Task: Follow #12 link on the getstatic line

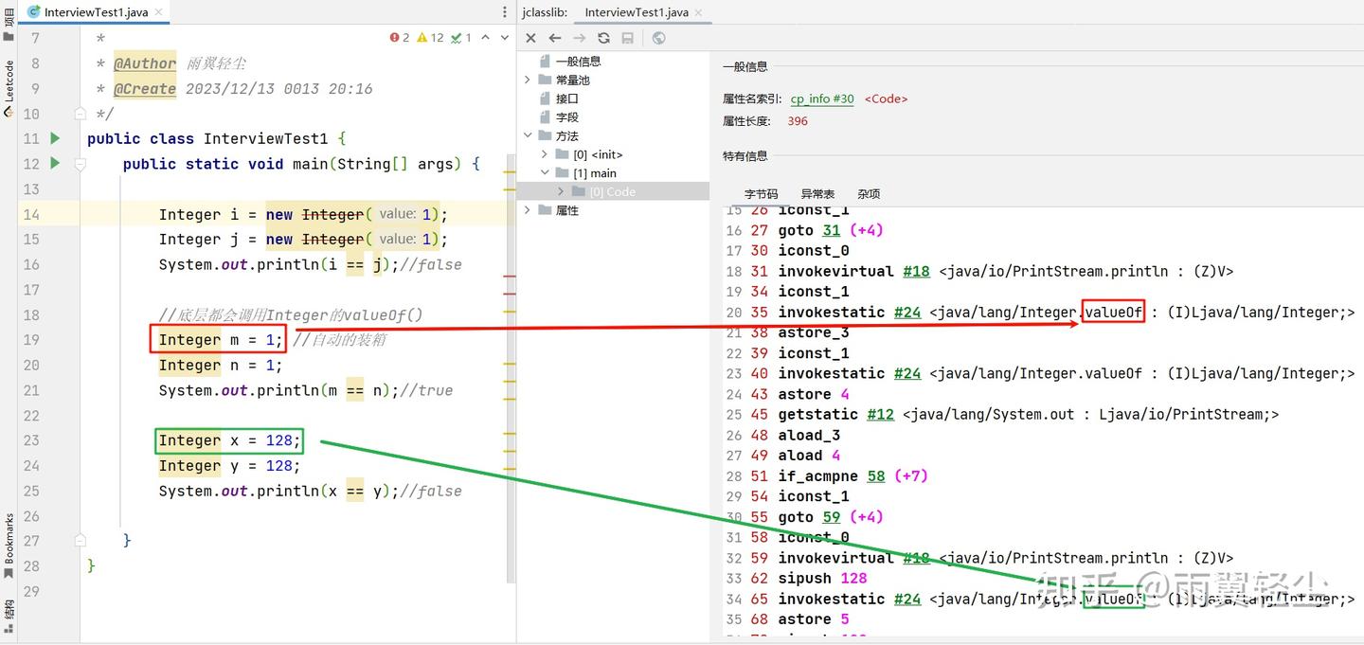Action: point(881,414)
